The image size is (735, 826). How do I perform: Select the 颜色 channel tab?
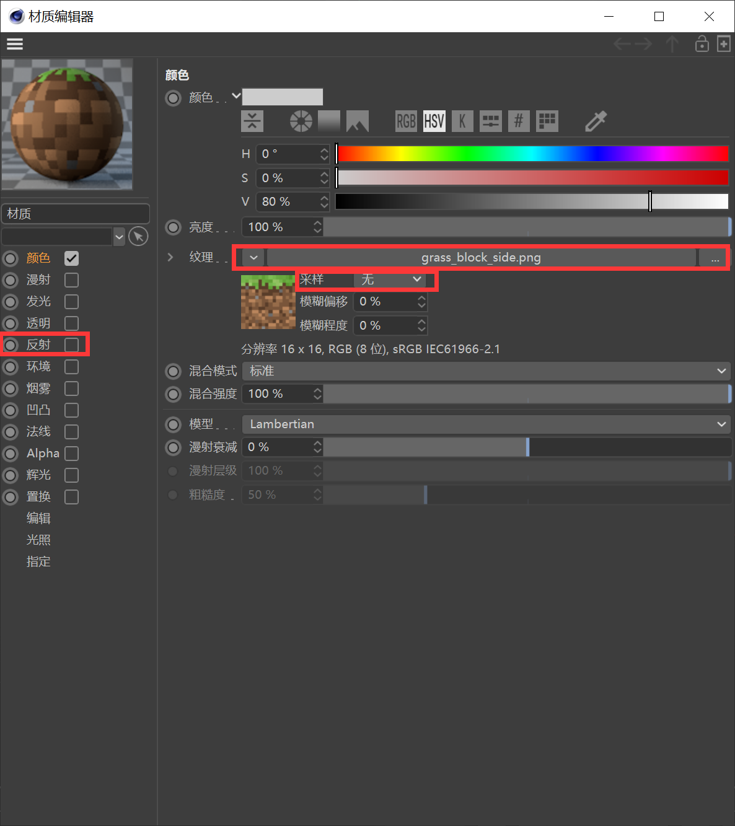(38, 258)
